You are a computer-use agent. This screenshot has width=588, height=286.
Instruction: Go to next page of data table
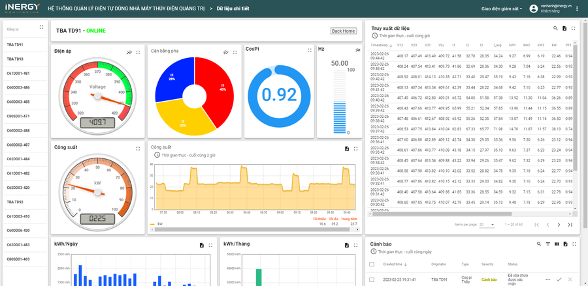[559, 224]
